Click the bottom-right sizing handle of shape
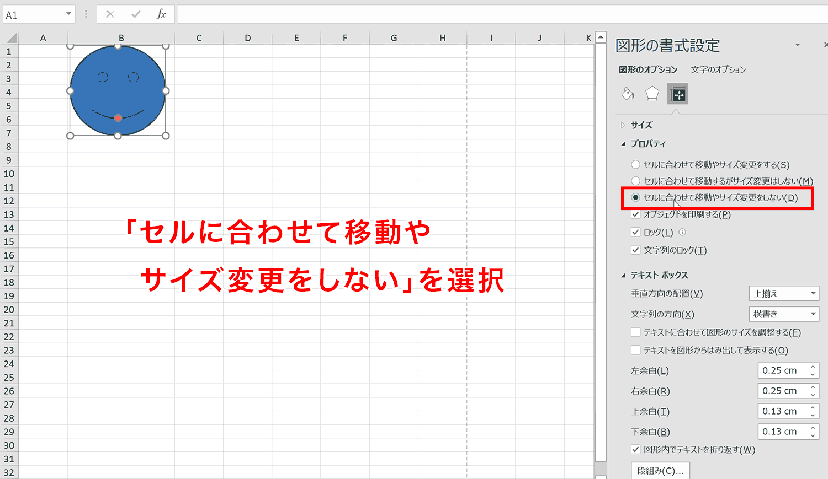The height and width of the screenshot is (479, 828). [166, 136]
